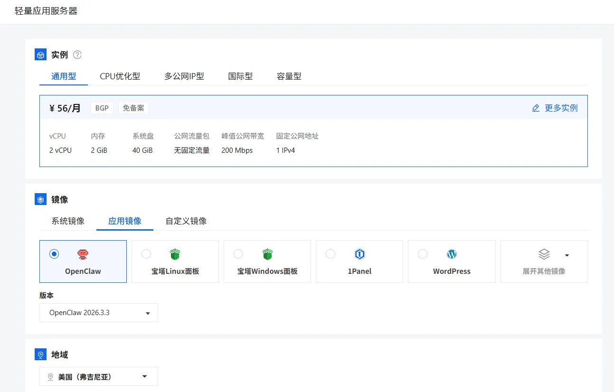
Task: Click the 地域 section location icon
Action: click(x=41, y=355)
